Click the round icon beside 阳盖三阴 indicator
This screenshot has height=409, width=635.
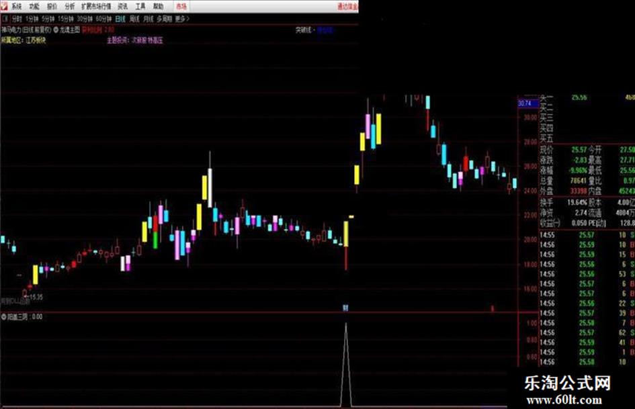click(3, 317)
